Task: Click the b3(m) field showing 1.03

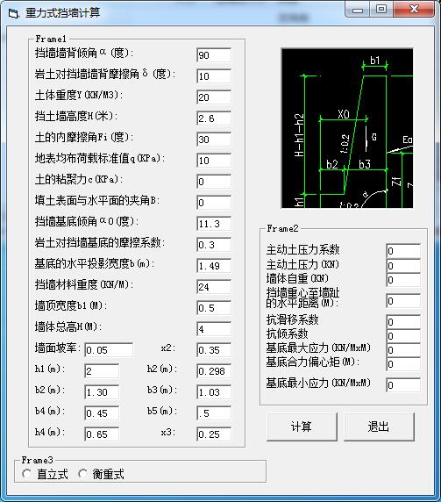Action: coord(214,392)
